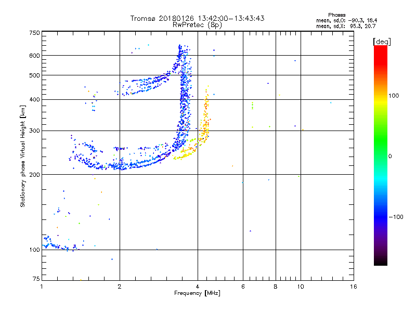The height and width of the screenshot is (312, 416).
Task: Click the x-axis tick label '6'
Action: coord(243,287)
